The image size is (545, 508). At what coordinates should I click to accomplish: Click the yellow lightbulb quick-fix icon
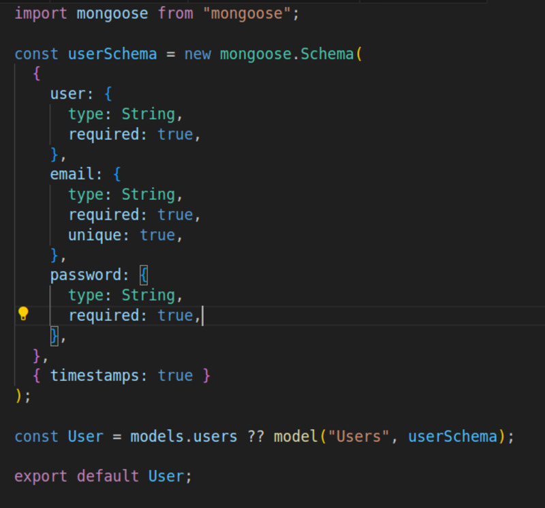[23, 314]
